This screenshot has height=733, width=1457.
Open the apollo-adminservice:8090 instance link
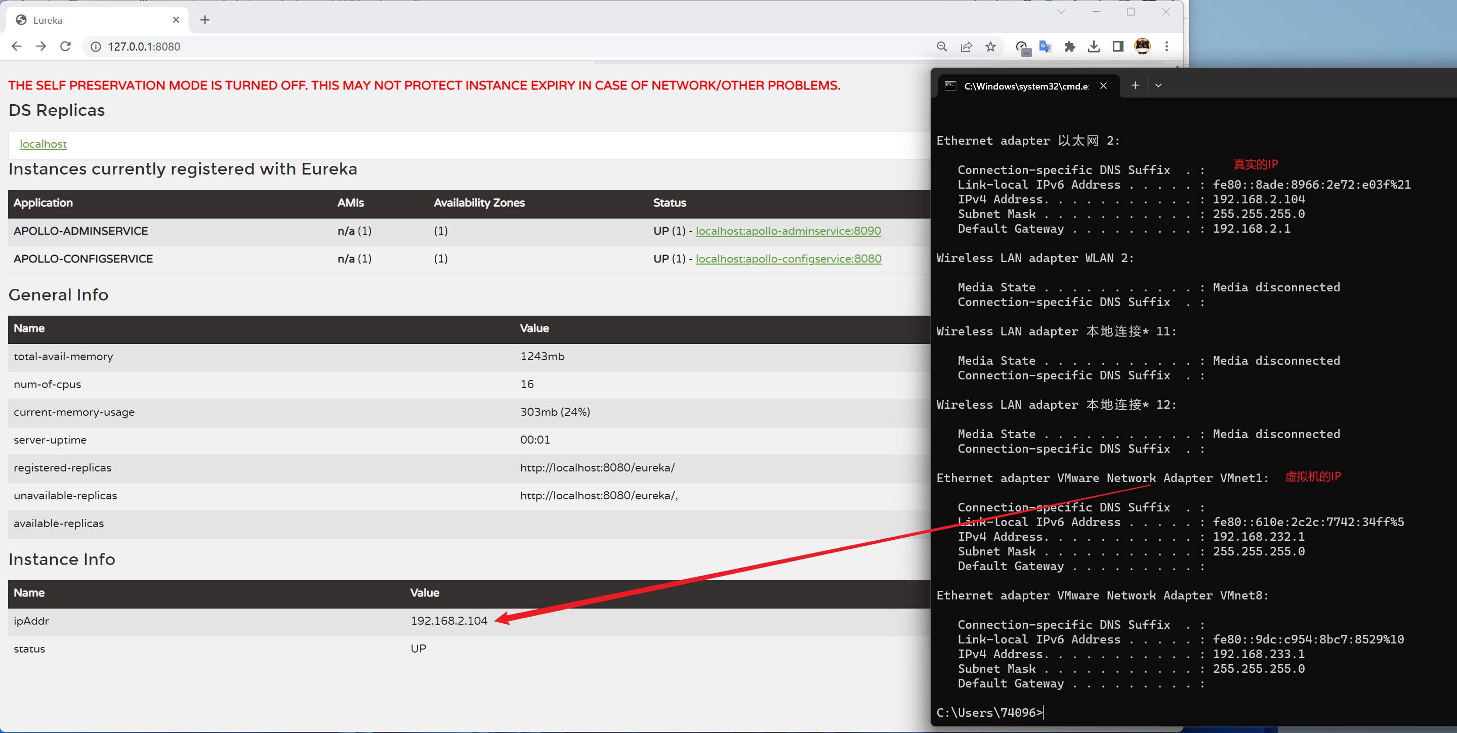(788, 231)
